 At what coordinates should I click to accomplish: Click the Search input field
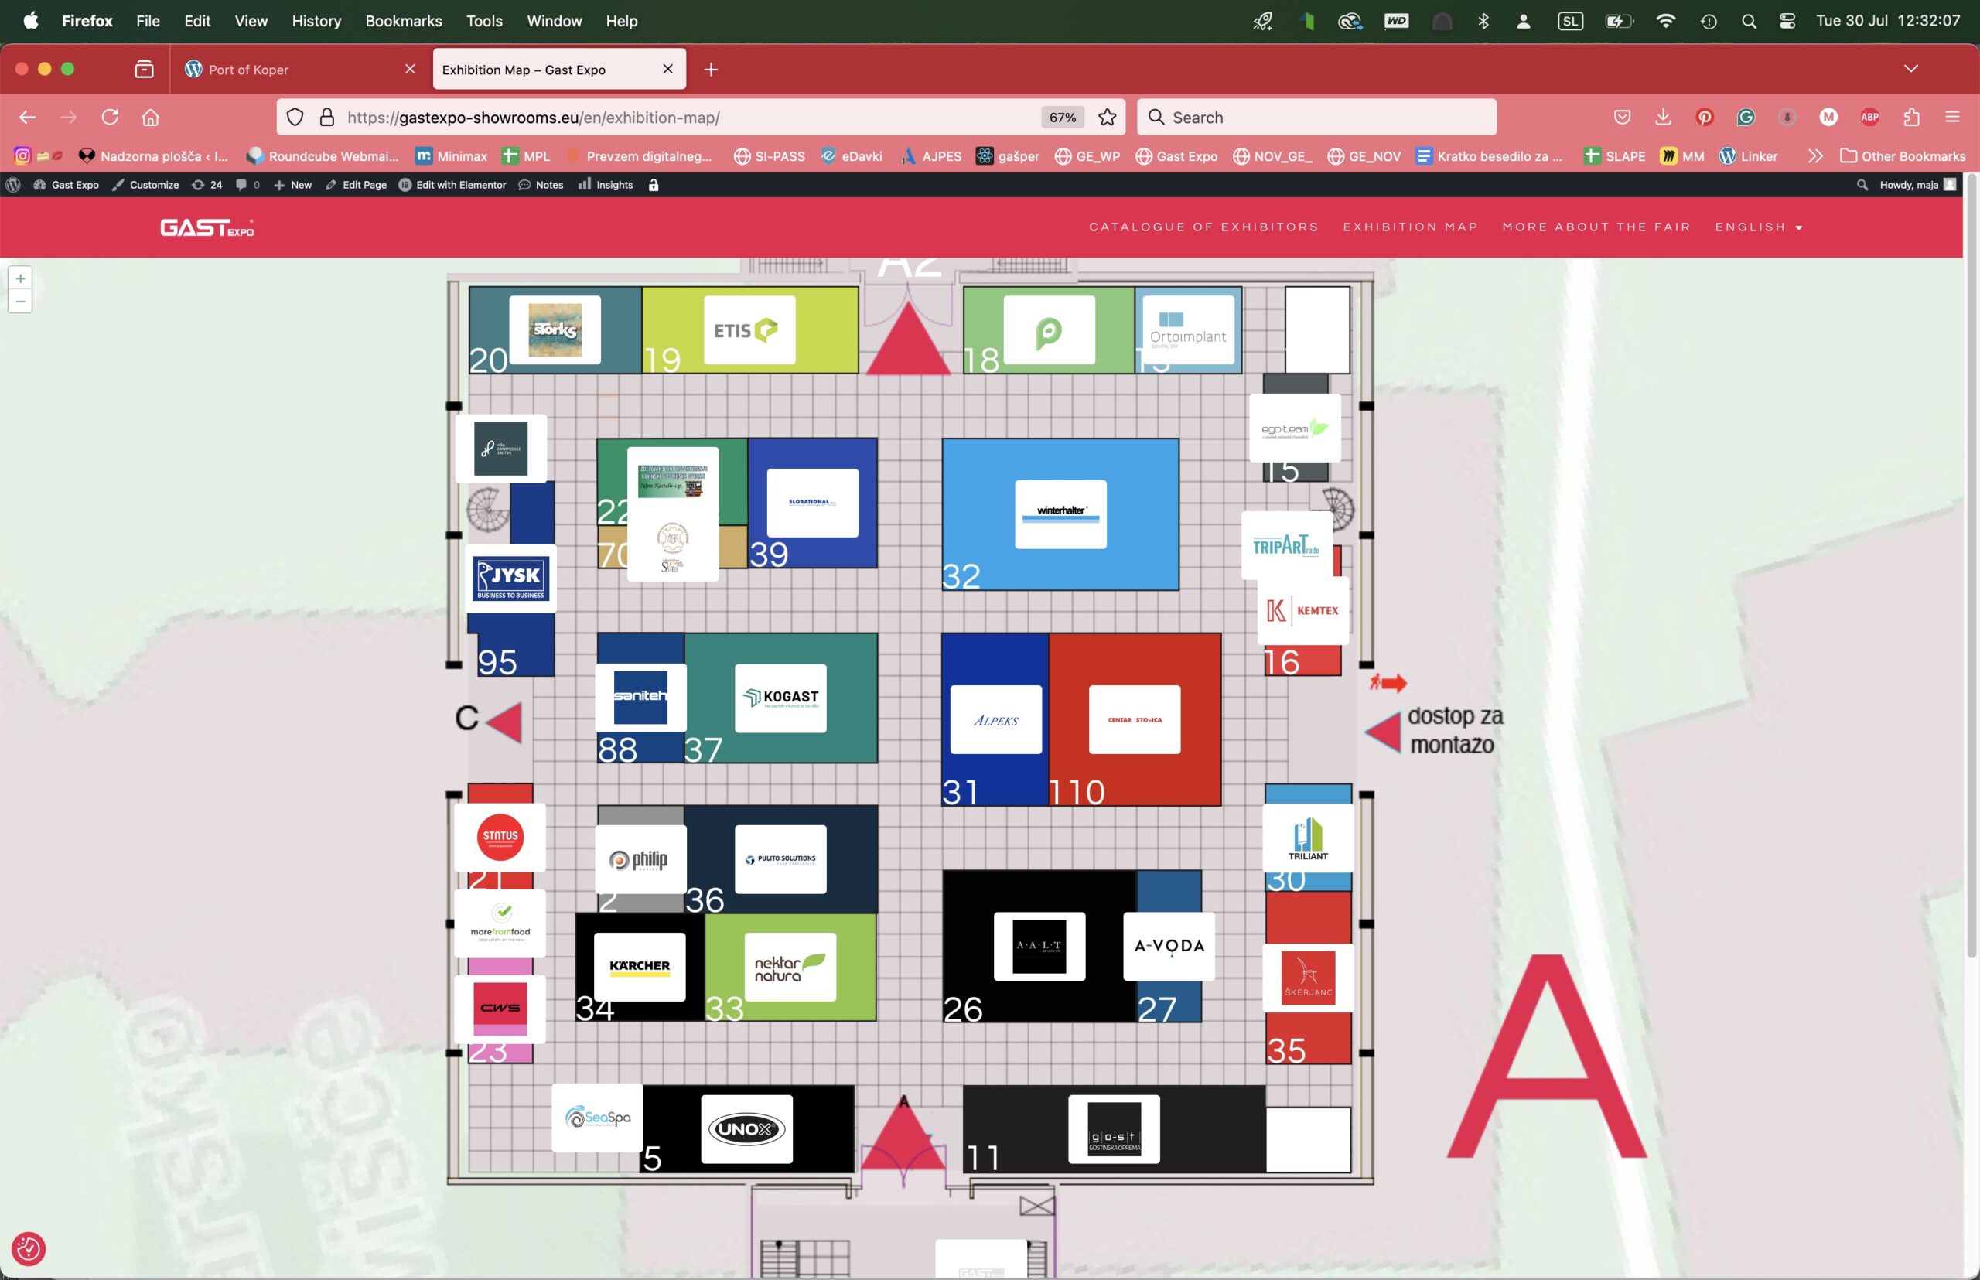tap(1316, 118)
